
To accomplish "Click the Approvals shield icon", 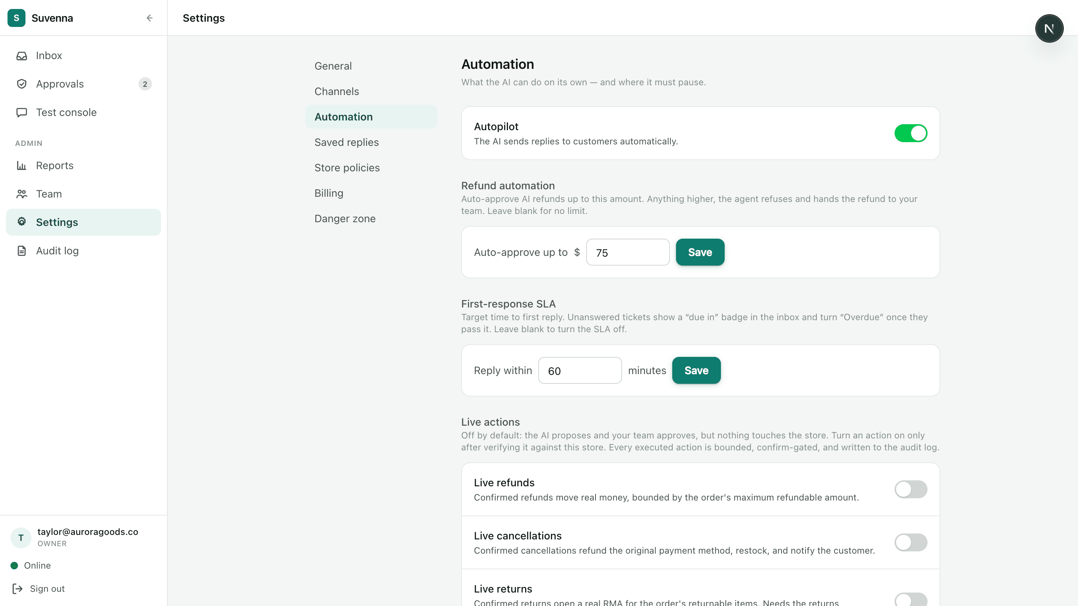I will [22, 84].
